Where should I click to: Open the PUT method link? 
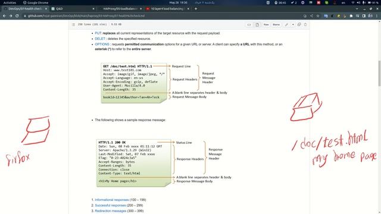coord(98,33)
